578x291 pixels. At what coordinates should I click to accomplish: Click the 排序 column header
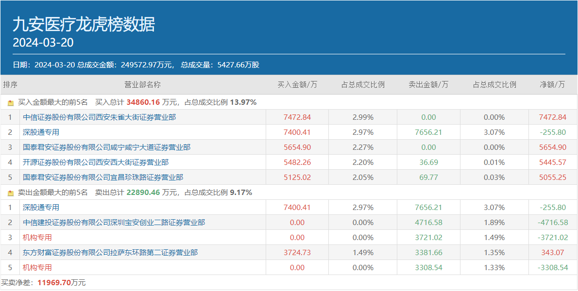tap(10, 84)
